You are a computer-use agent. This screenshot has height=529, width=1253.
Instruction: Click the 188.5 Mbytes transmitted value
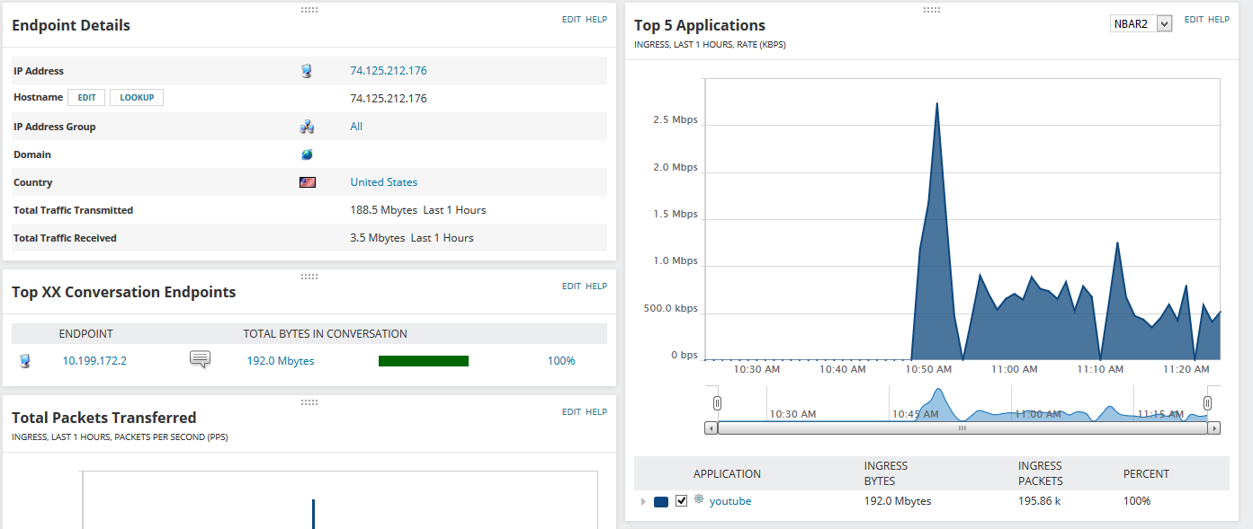(x=384, y=210)
